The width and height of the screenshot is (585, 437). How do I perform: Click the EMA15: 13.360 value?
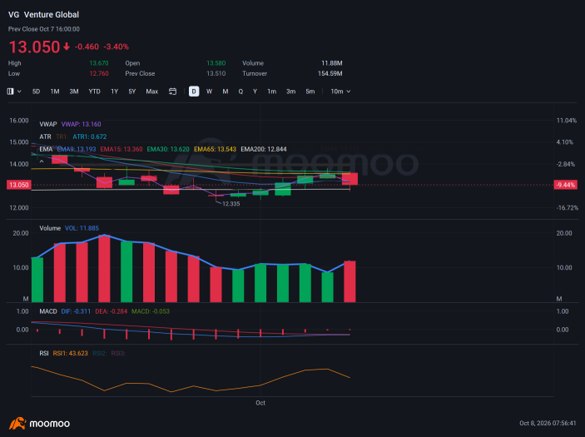click(x=121, y=149)
